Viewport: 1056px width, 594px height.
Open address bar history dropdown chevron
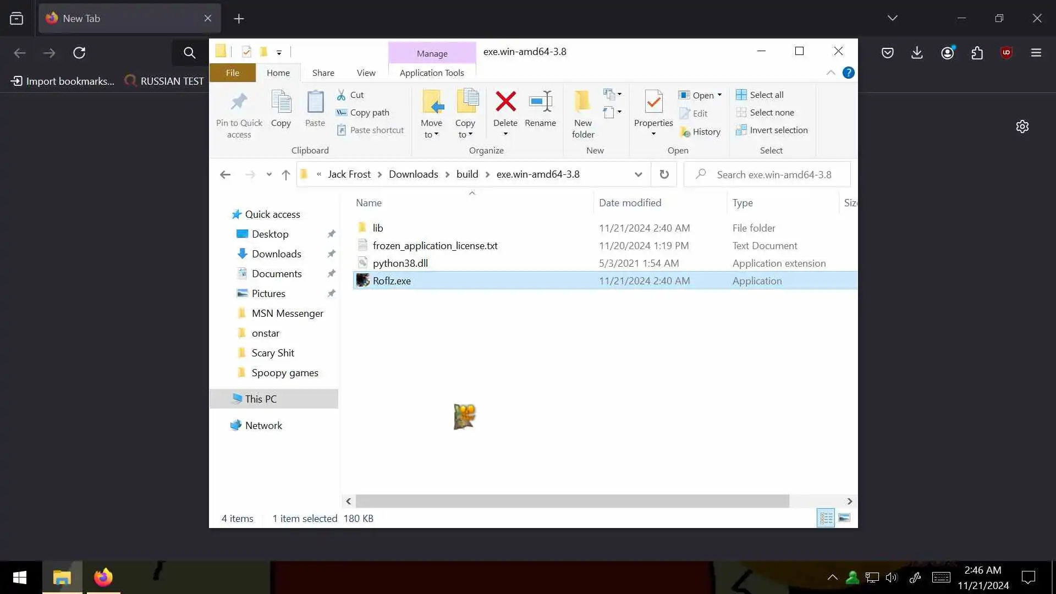click(638, 174)
